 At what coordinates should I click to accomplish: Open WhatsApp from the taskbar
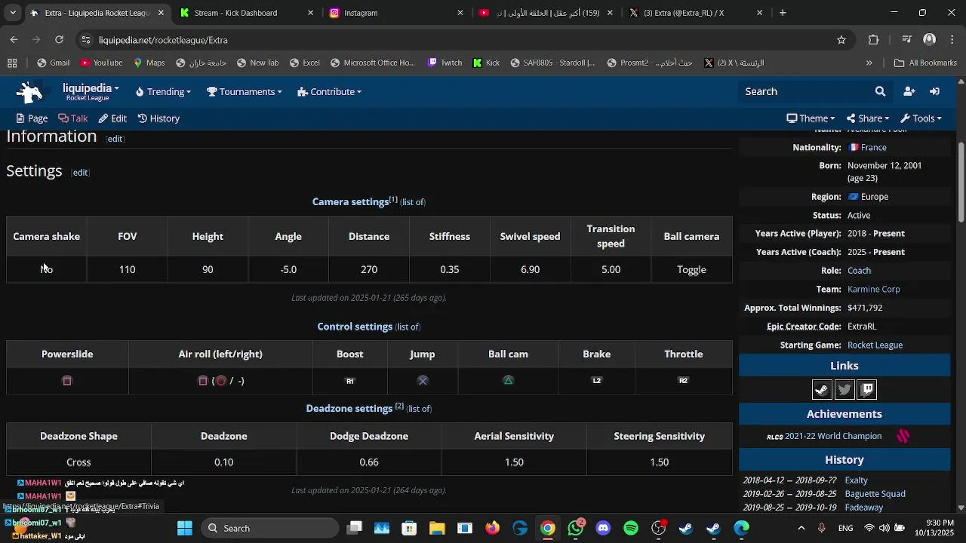pos(577,528)
